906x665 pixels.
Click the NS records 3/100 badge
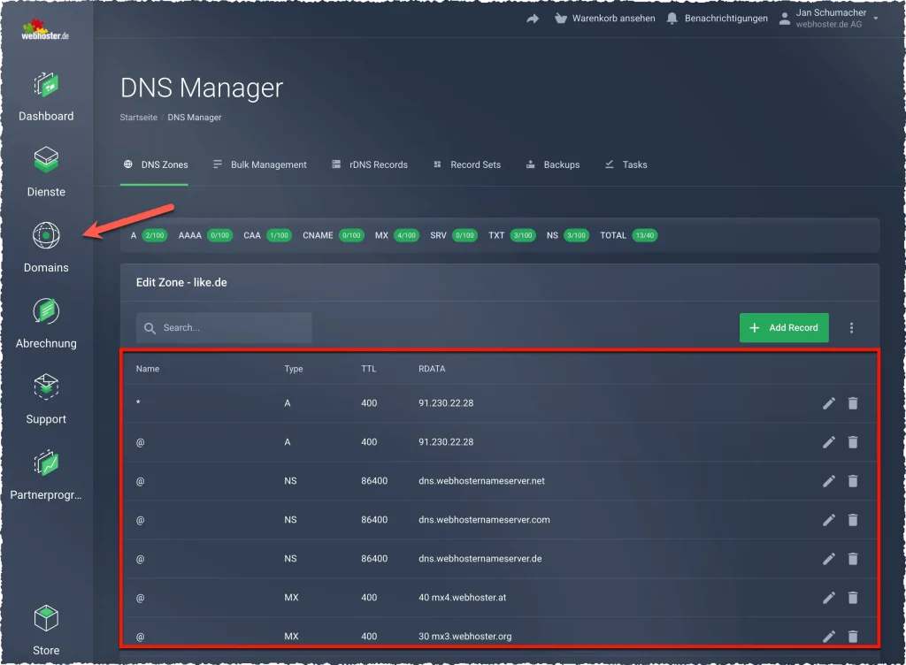576,235
